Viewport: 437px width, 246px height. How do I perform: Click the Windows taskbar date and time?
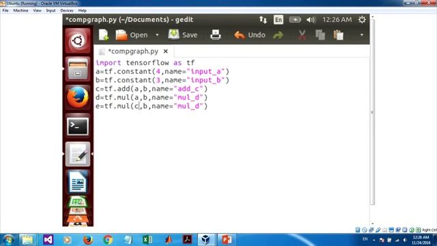[421, 240]
